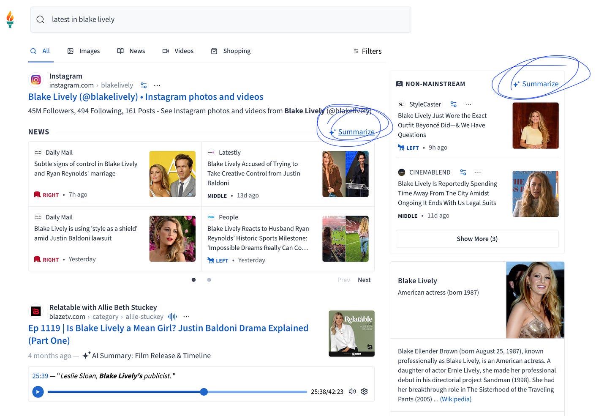Screen dimensions: 615x416
Task: Click the sparkle icon by AI Summary
Action: (x=86, y=356)
